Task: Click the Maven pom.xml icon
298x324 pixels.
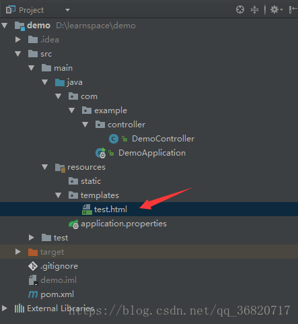Action: [x=33, y=294]
